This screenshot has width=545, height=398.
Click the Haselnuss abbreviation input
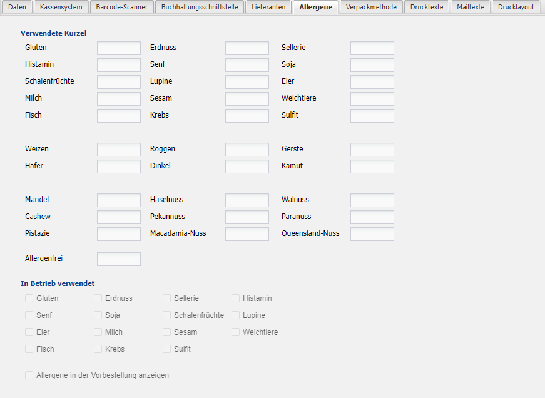click(247, 200)
